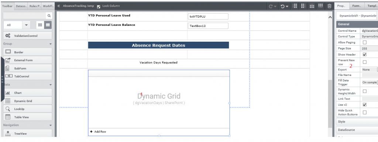Toggle the Prevent New row checkbox
Viewport: 378px width, 142px height.
click(x=364, y=62)
